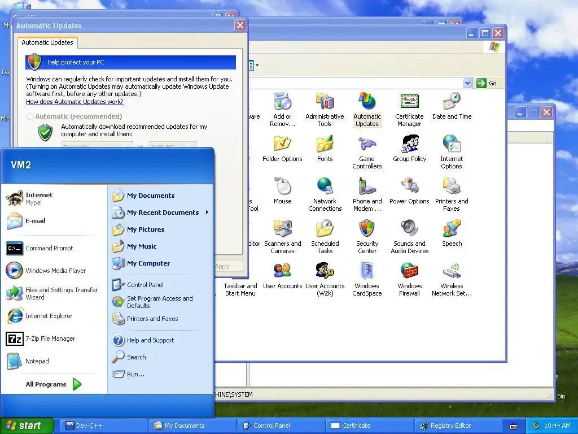Launch Command Prompt

(x=54, y=249)
